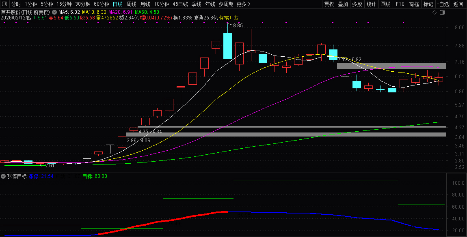Viewport: 467px width, 237px height.
Task: Click the 标记 mark button
Action: click(x=428, y=4)
